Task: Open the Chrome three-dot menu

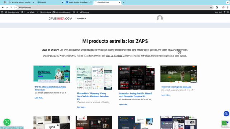Action: pyautogui.click(x=227, y=8)
